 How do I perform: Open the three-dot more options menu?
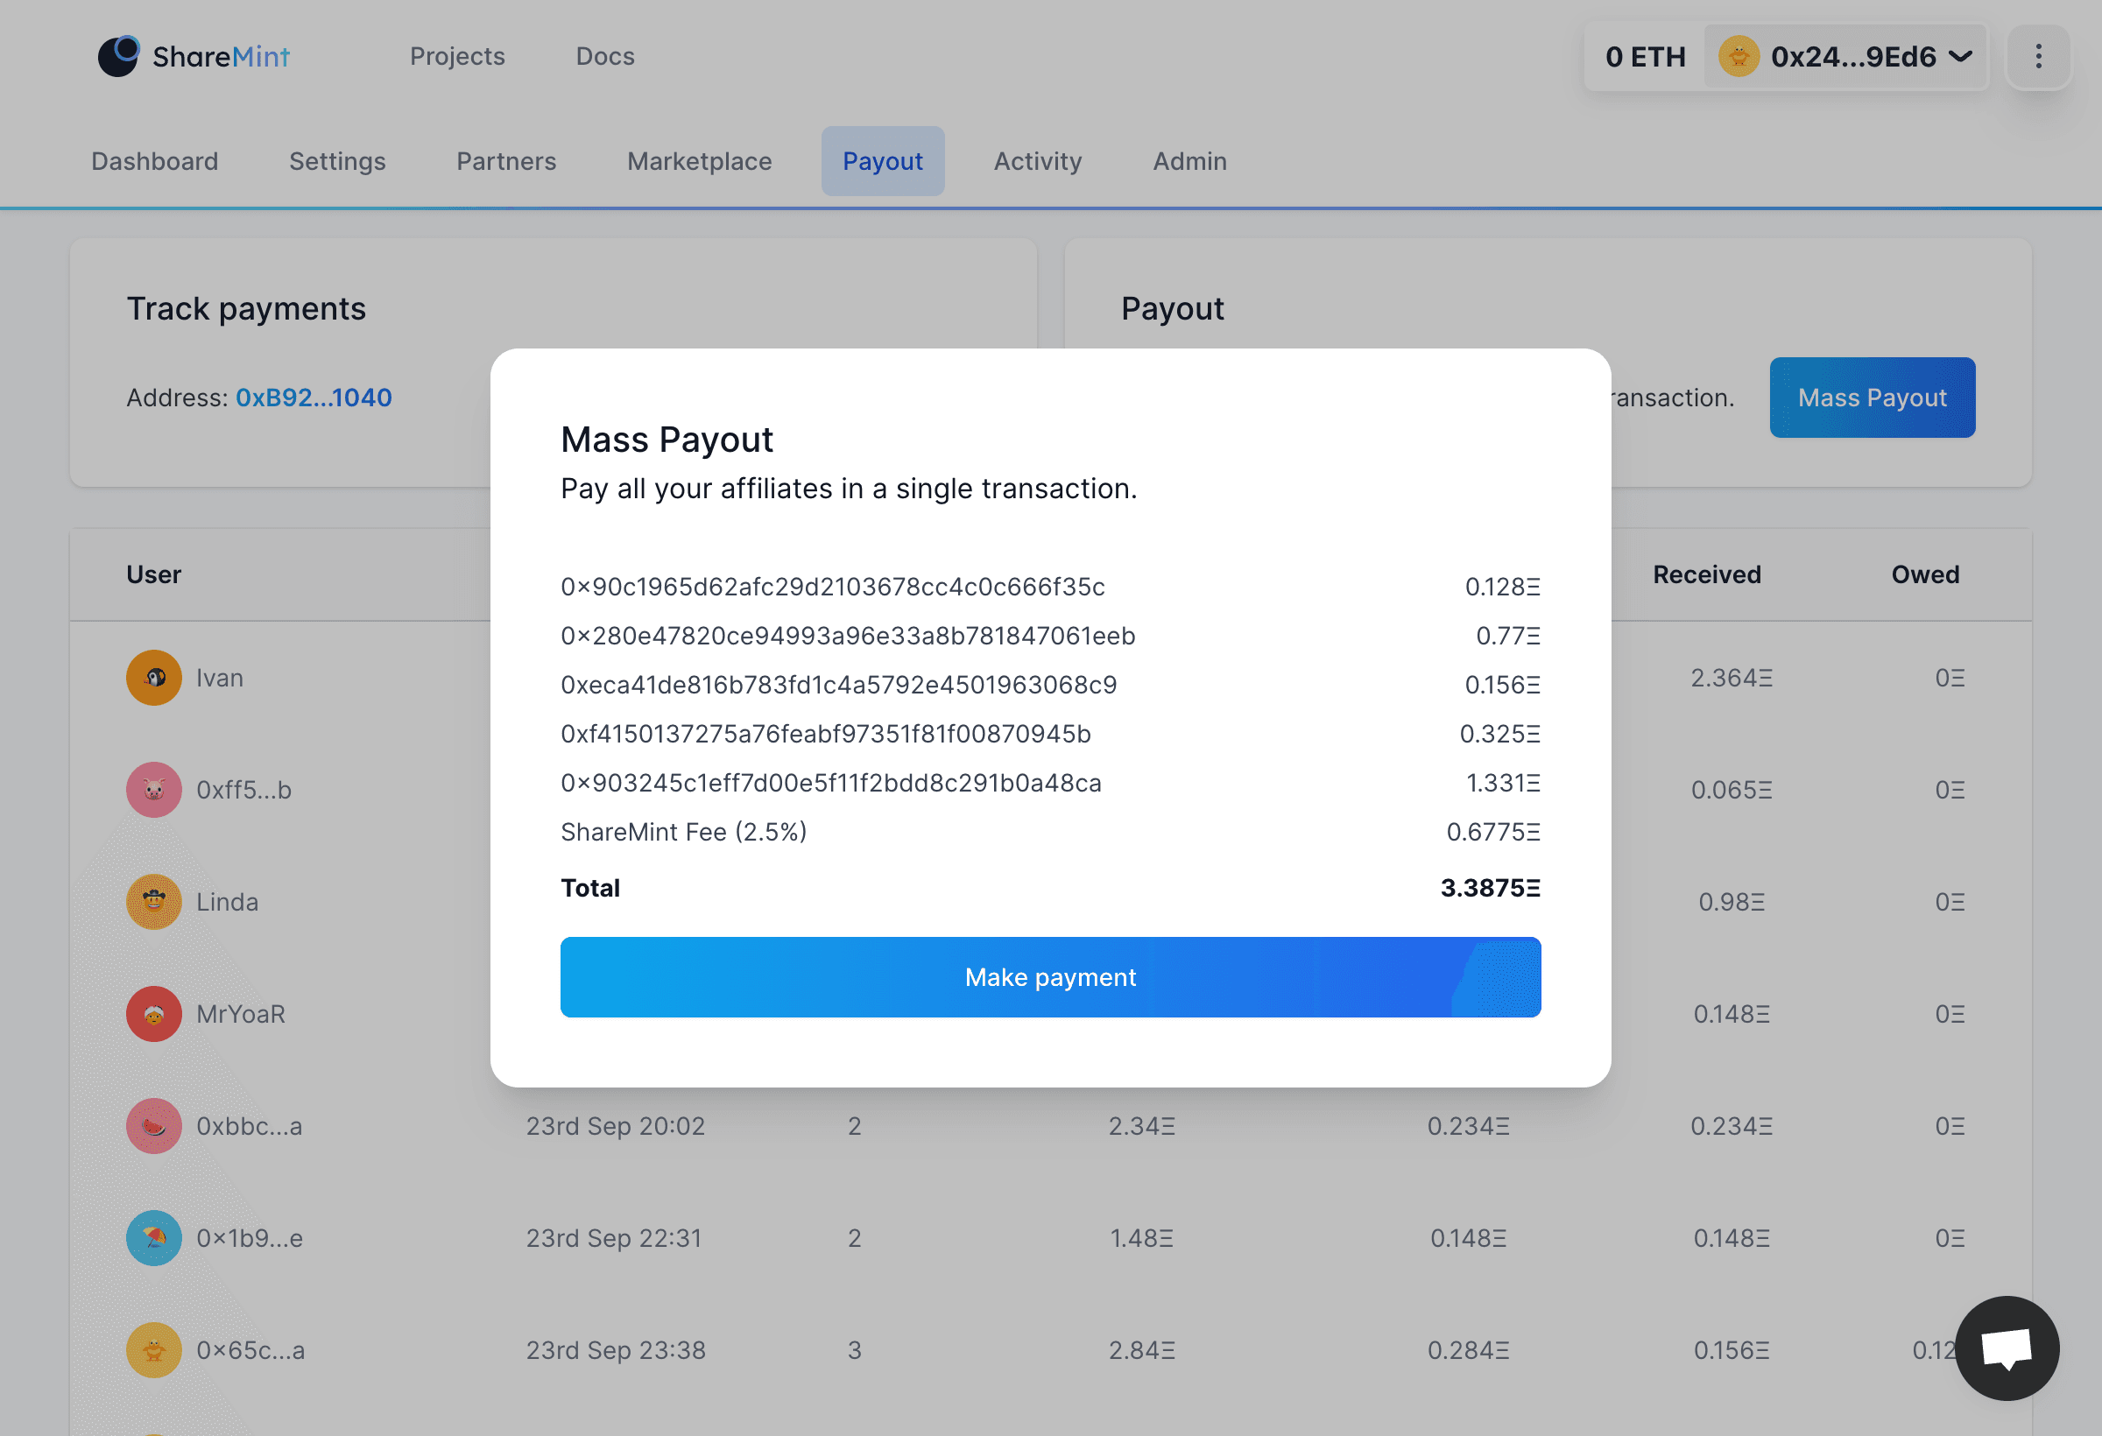[x=2038, y=57]
